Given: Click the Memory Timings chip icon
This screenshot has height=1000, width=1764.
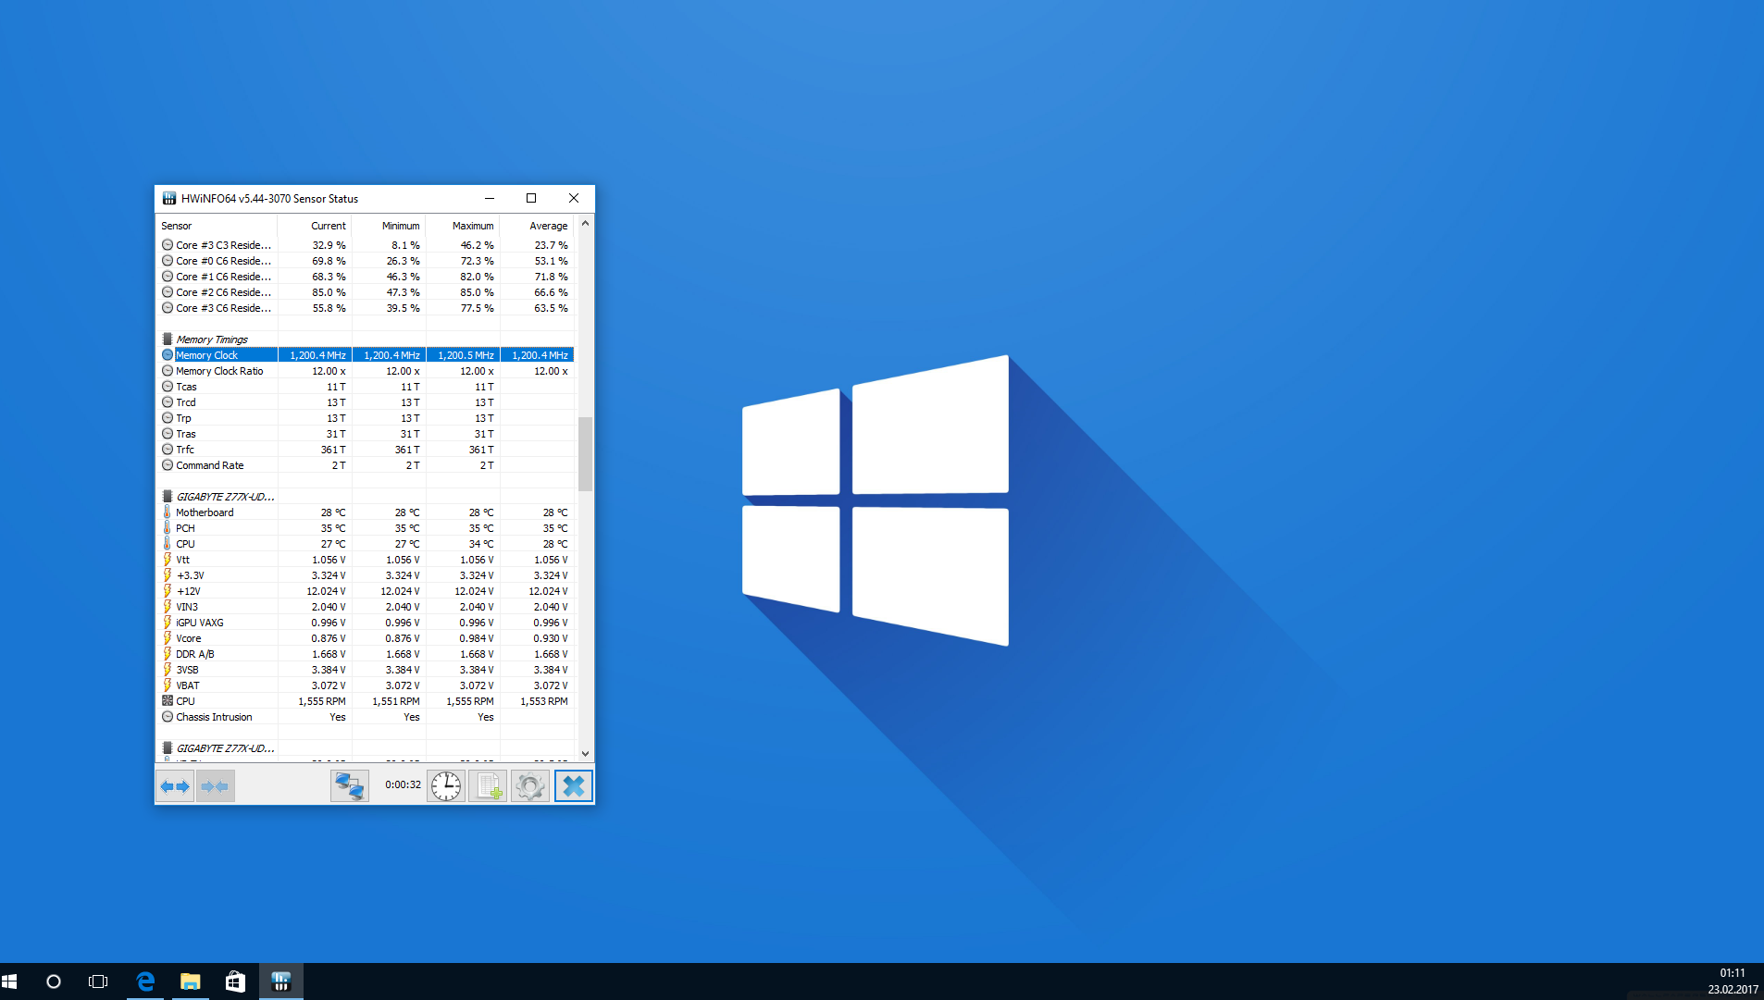Looking at the screenshot, I should tap(168, 340).
